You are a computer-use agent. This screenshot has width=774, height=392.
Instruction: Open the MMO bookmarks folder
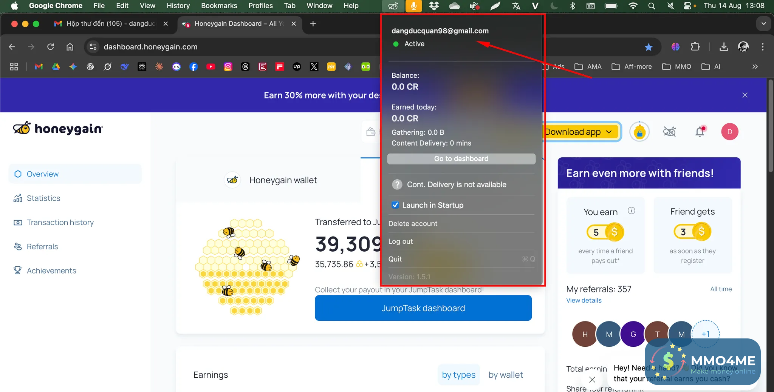pos(676,67)
